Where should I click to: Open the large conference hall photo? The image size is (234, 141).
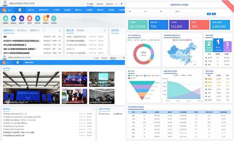pyautogui.click(x=31, y=88)
